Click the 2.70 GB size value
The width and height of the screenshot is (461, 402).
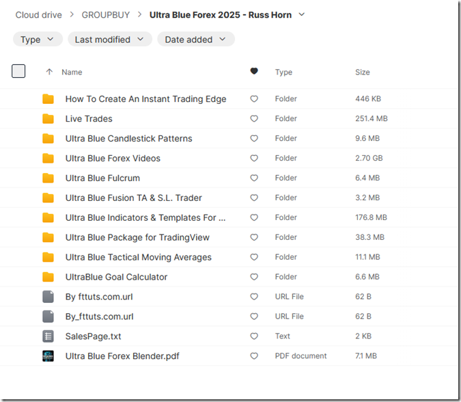(369, 158)
